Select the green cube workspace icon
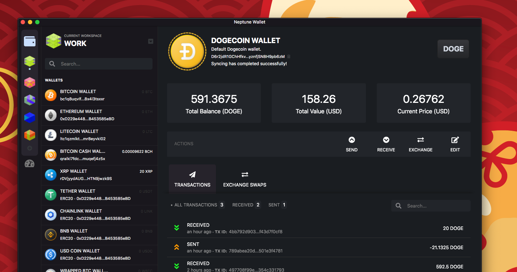Screen dimensions: 517x272 pyautogui.click(x=30, y=61)
